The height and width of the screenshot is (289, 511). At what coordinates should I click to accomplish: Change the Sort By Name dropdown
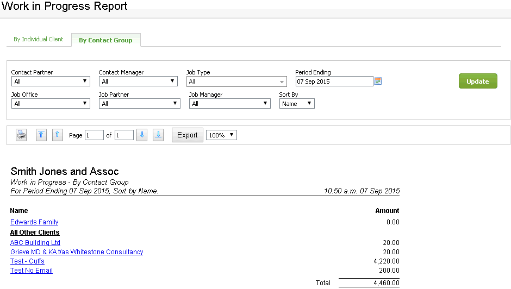297,104
